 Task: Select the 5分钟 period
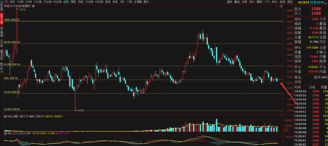[x=28, y=2]
